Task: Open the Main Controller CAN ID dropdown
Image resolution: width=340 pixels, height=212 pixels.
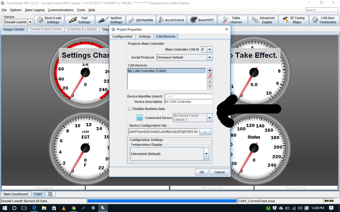Action: (210, 49)
